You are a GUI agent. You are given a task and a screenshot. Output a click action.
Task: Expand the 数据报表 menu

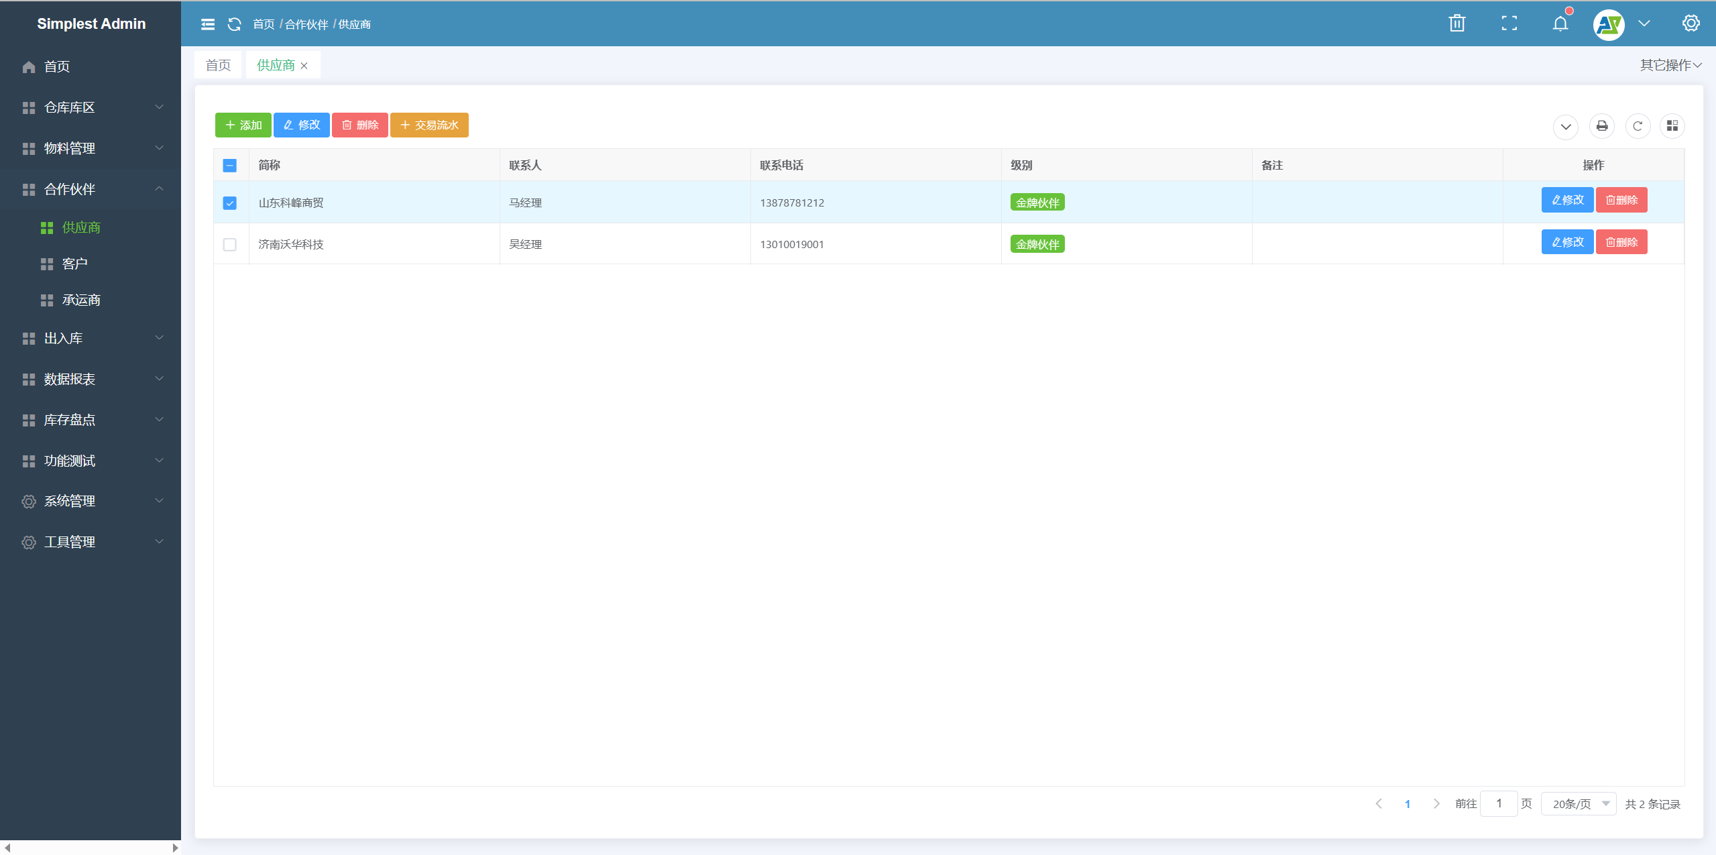[x=91, y=379]
